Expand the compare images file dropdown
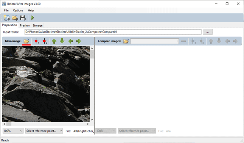Screen dimensions: 244x143 point(154,41)
